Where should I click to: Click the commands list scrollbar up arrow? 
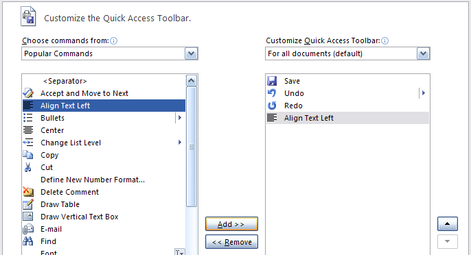192,81
